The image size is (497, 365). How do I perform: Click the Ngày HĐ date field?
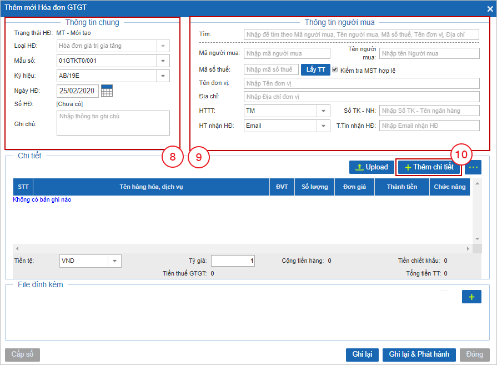tap(78, 91)
